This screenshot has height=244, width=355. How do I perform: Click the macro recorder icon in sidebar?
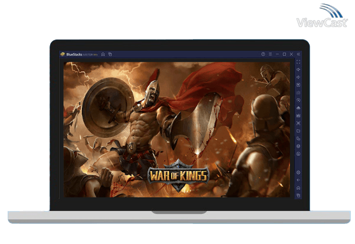pos(298,116)
